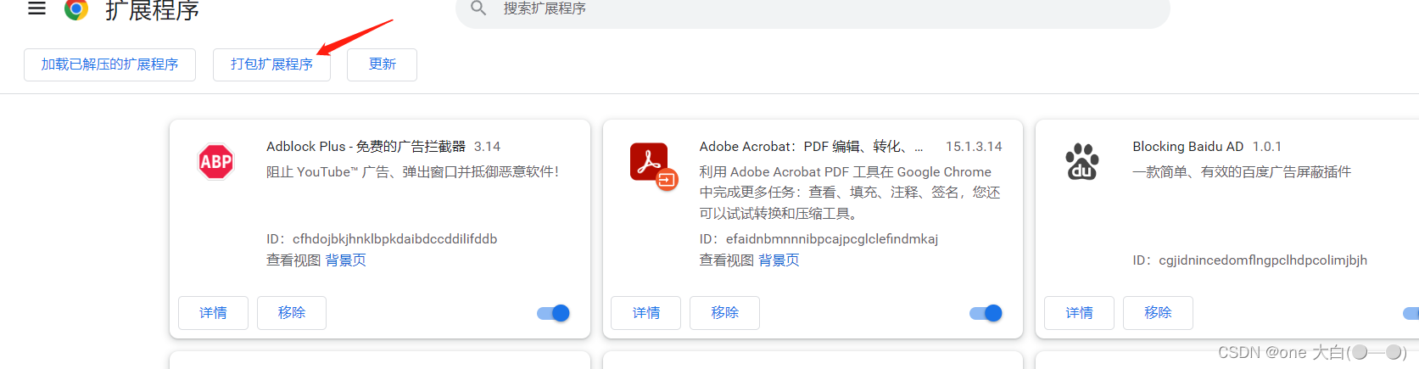Open the hamburger main menu
Screen dimensions: 1419x369
click(36, 8)
